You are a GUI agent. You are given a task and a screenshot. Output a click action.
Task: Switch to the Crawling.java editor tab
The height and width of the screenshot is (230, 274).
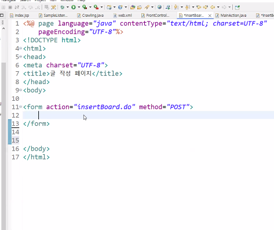tap(90, 16)
